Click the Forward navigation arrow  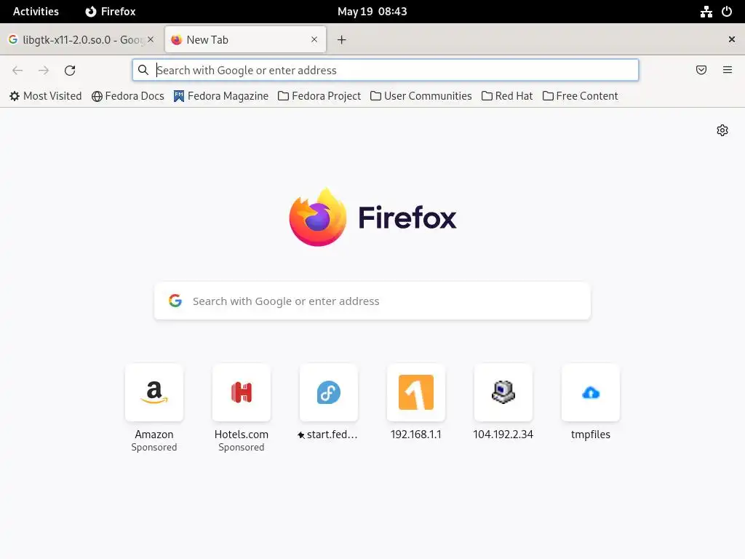click(x=44, y=71)
